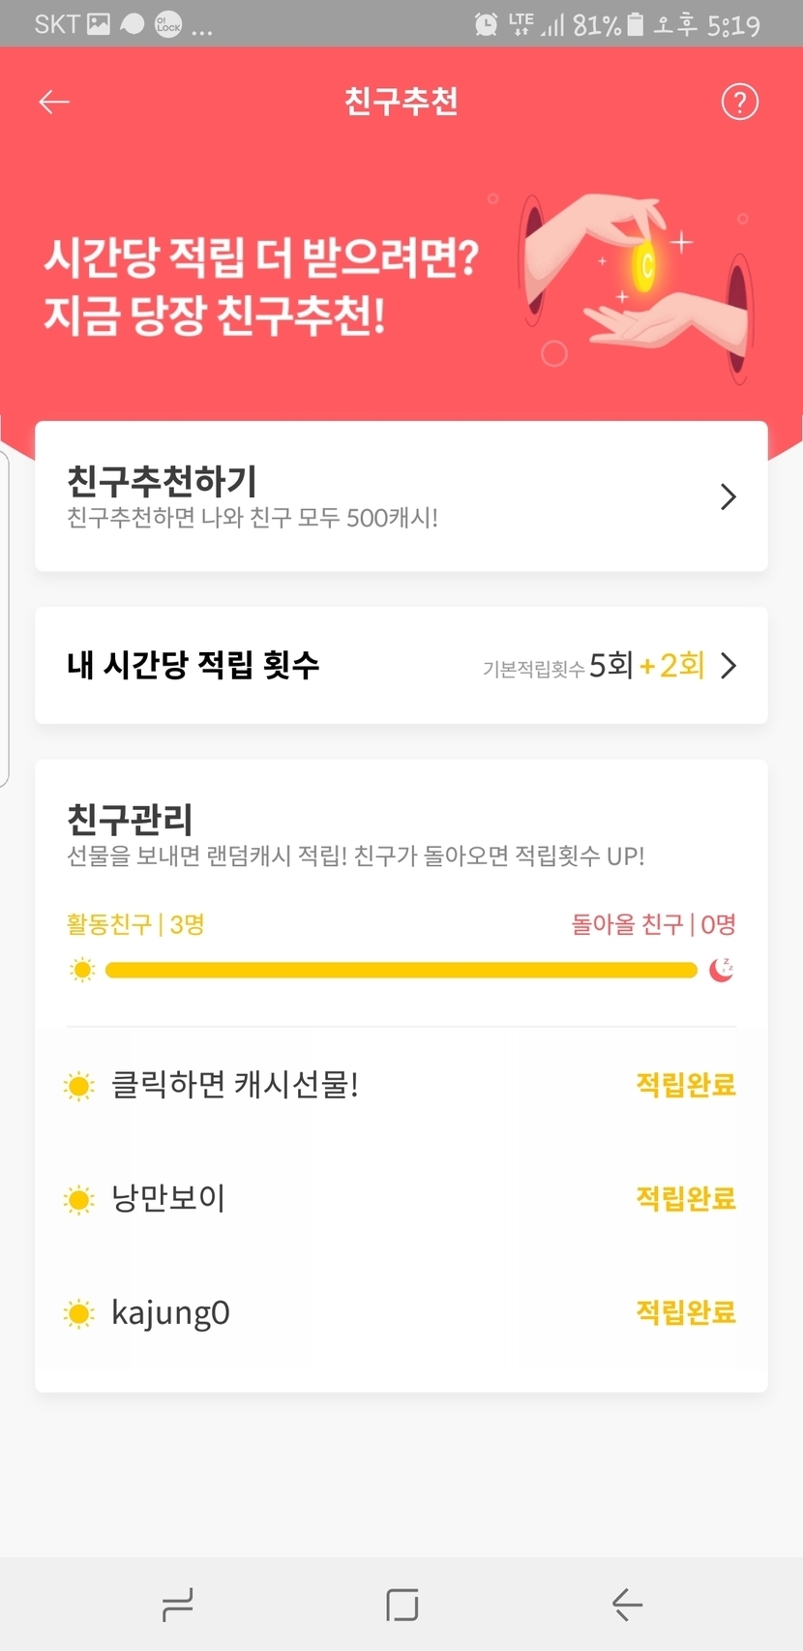The width and height of the screenshot is (803, 1651).
Task: Tap the sun icon beside 낭만보이
Action: (x=78, y=1200)
